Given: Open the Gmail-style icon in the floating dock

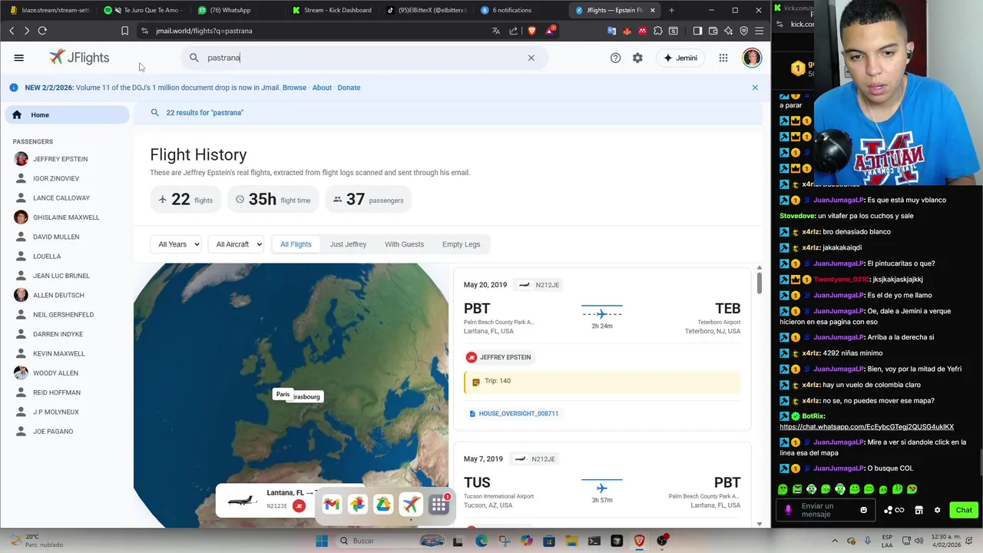Looking at the screenshot, I should 331,504.
